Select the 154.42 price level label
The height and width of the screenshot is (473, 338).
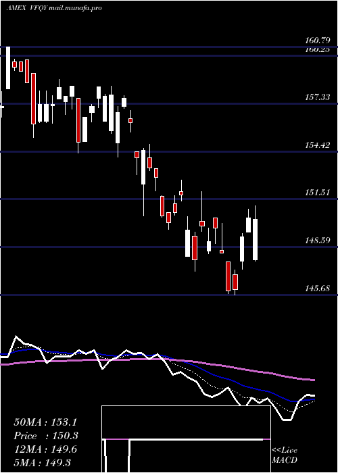[316, 145]
